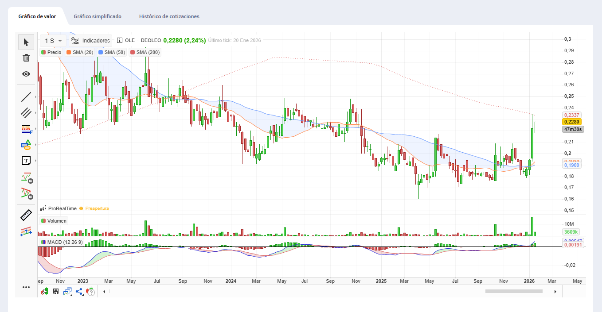This screenshot has width=602, height=312.
Task: Click the chart help question-mark icon
Action: [x=91, y=291]
